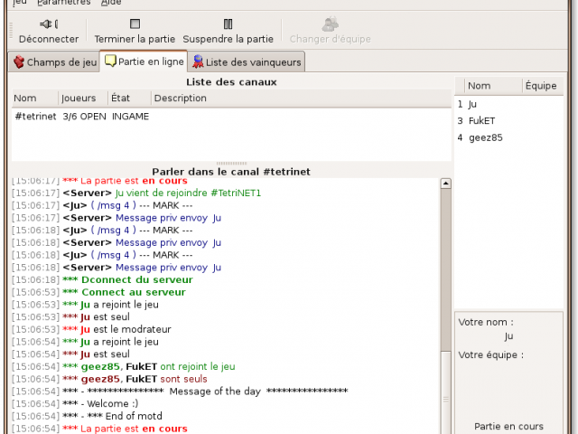The width and height of the screenshot is (578, 434).
Task: Click 'Ju vient de rejoindre #TetriNET1' line
Action: pos(136,193)
